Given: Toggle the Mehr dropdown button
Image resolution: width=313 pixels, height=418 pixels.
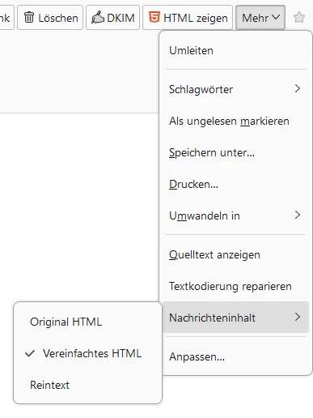Looking at the screenshot, I should tap(260, 18).
